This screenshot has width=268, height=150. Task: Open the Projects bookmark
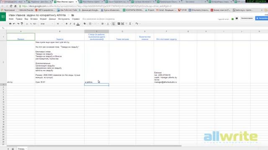(149, 10)
